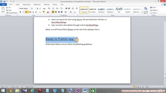Click the proofing errors icon in status bar
Screen dimensions: 166x93
(x=22, y=87)
